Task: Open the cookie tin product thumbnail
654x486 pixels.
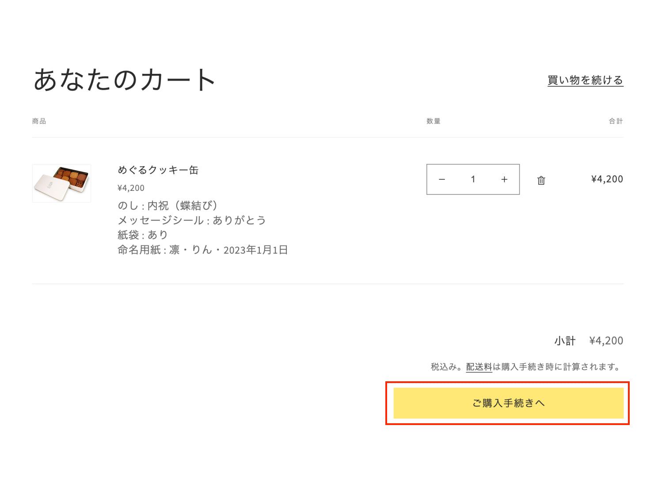Action: tap(61, 183)
